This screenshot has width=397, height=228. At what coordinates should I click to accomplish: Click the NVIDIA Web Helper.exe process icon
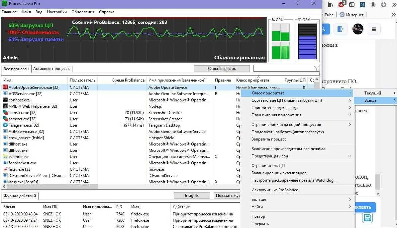coord(5,106)
